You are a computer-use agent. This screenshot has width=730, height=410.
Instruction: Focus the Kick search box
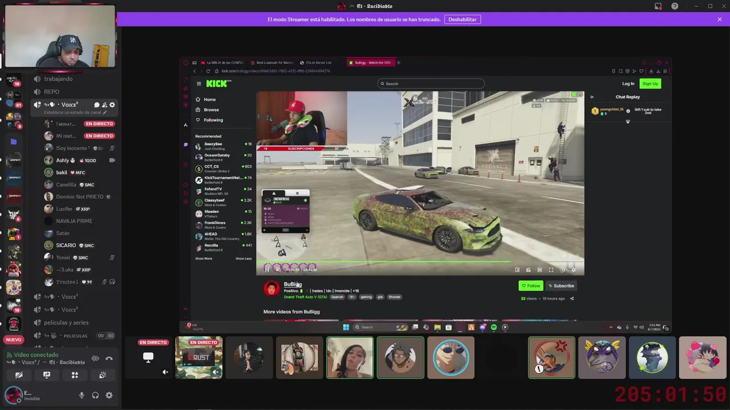coord(431,84)
